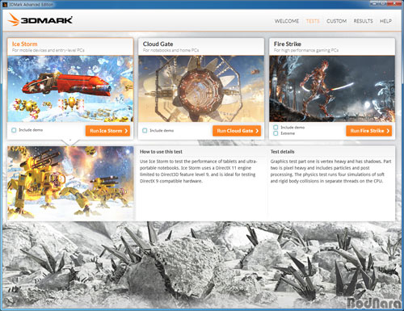Select the Fire Strike preview image

(332, 89)
